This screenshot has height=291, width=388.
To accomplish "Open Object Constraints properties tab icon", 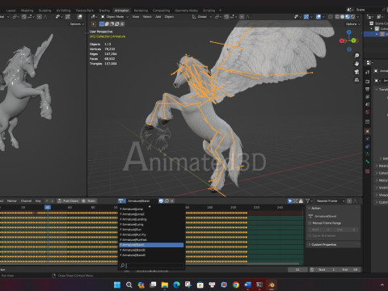I will coord(368,146).
